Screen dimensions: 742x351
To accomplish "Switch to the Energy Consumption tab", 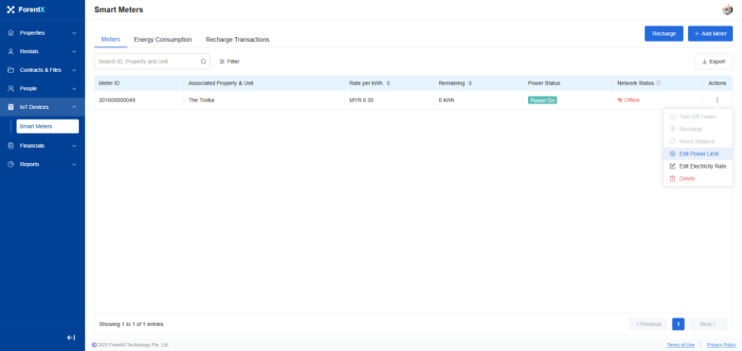I will [x=162, y=40].
